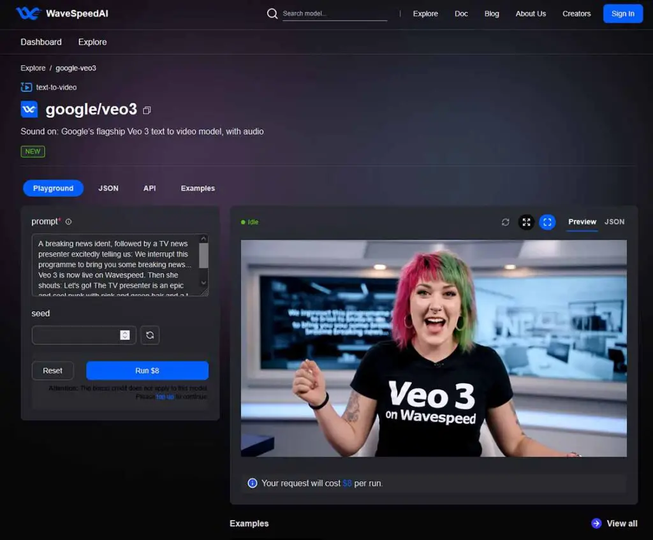Screen dimensions: 653x540
Task: Copy the google/veo3 model name
Action: (147, 110)
